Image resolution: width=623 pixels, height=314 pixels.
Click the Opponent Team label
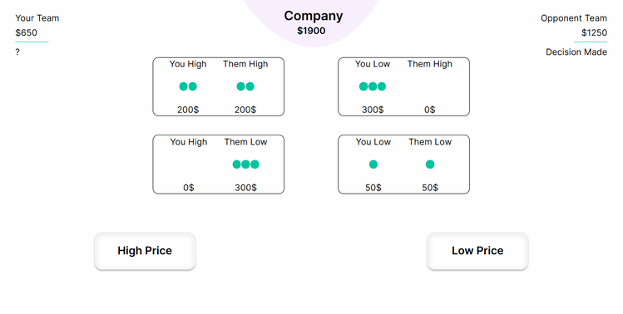coord(574,18)
